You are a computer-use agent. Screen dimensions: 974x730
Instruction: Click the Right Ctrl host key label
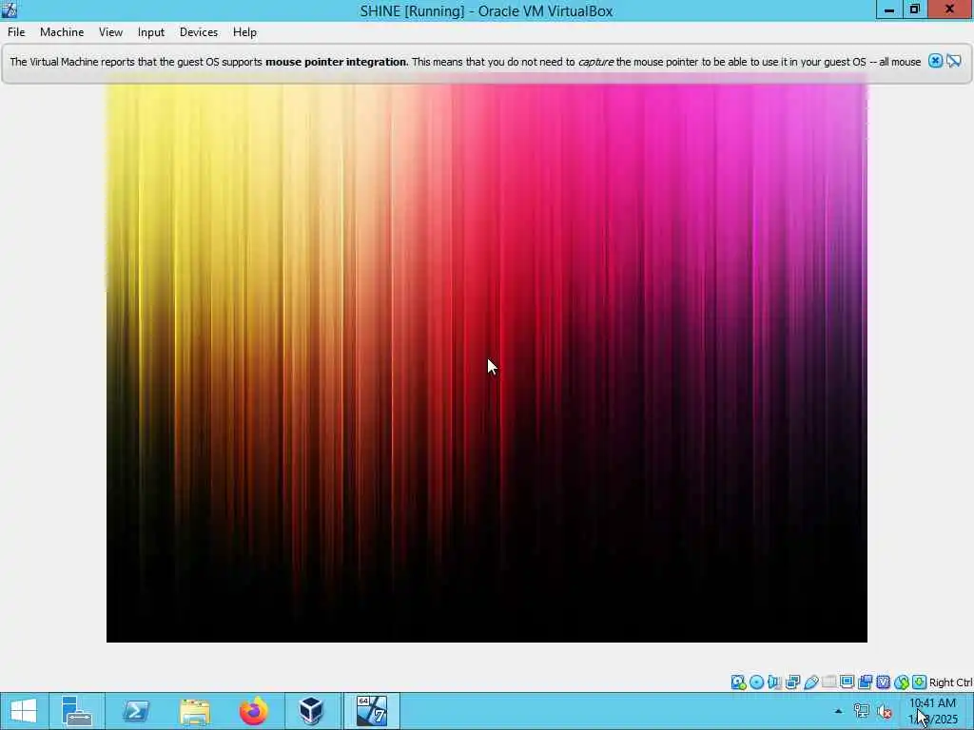[950, 682]
